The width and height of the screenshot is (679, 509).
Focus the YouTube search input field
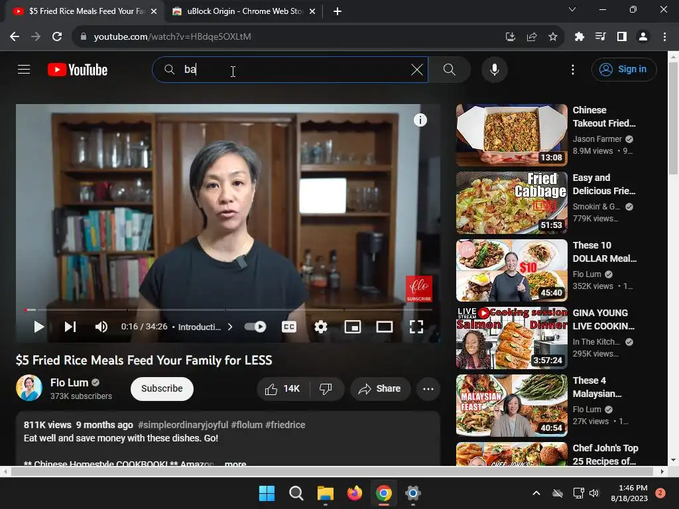(290, 70)
